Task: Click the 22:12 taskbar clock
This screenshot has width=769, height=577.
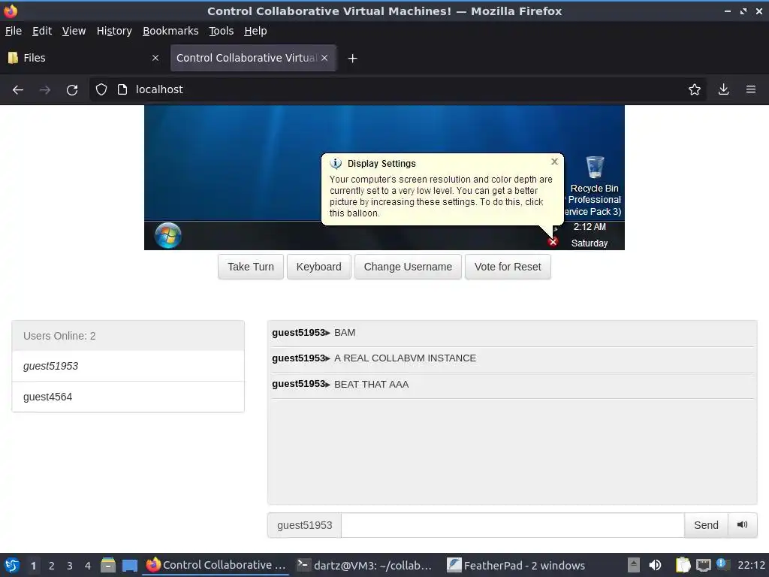Action: 751,565
